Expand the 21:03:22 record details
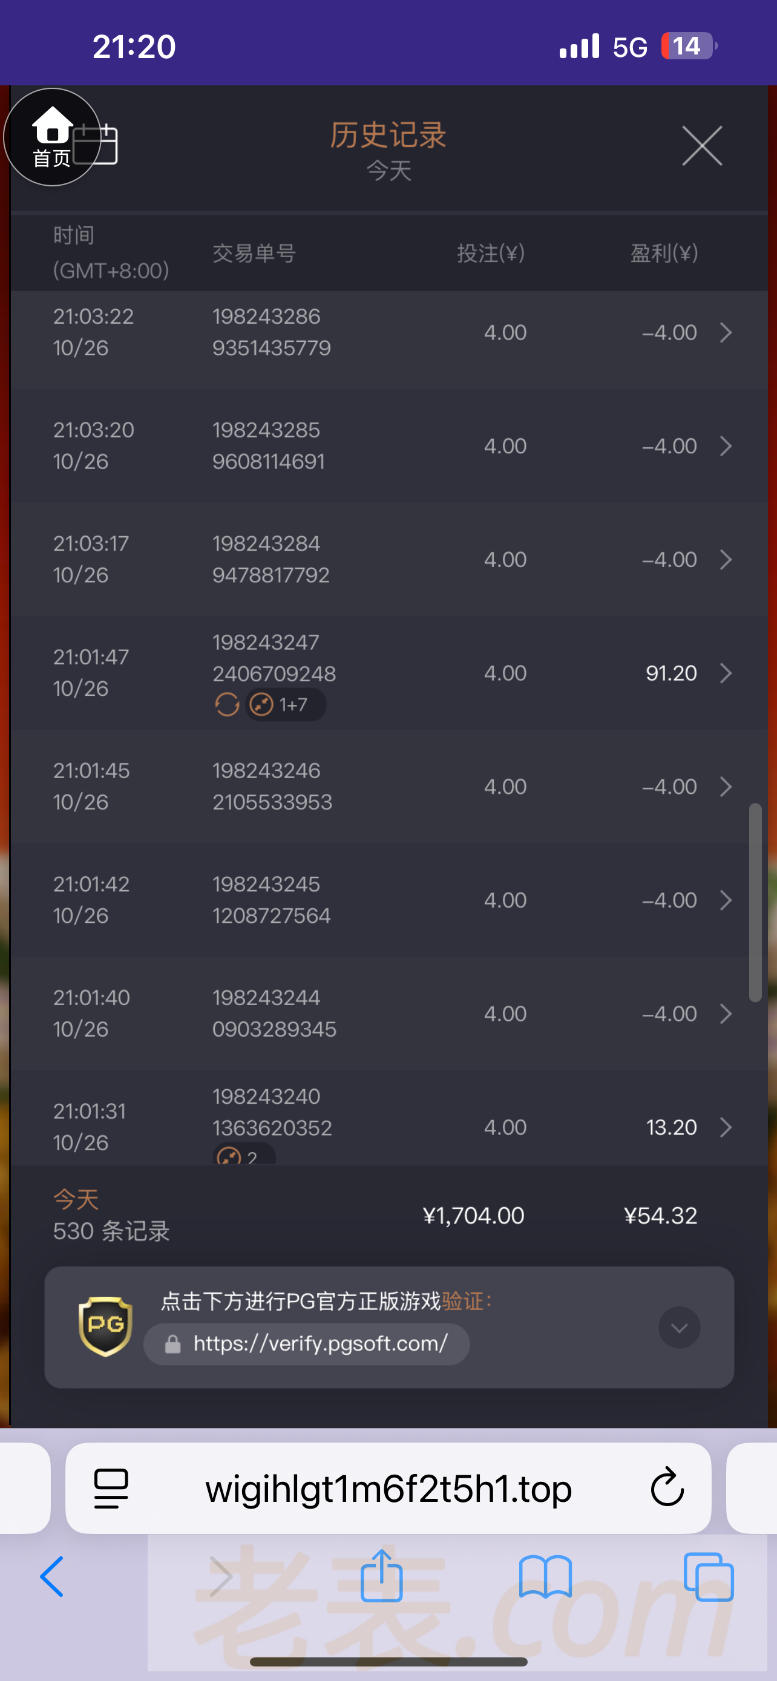The image size is (777, 1681). 726,333
